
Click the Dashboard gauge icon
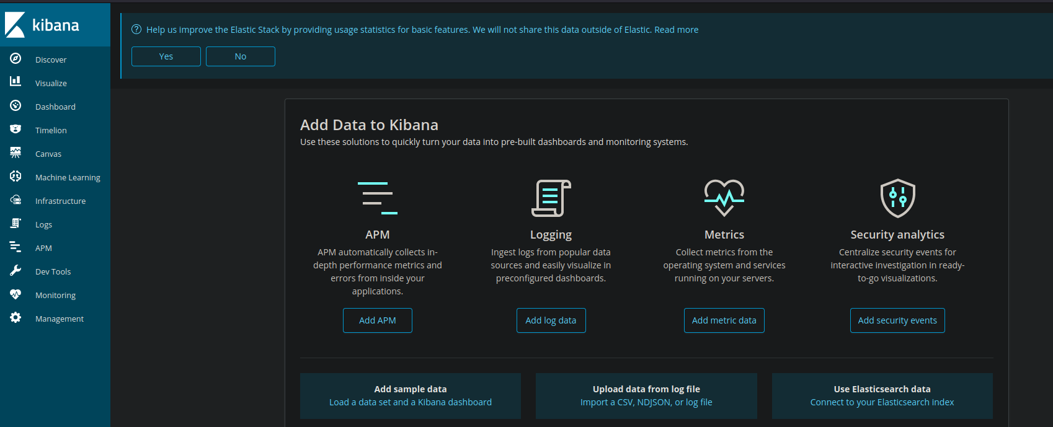[x=16, y=106]
